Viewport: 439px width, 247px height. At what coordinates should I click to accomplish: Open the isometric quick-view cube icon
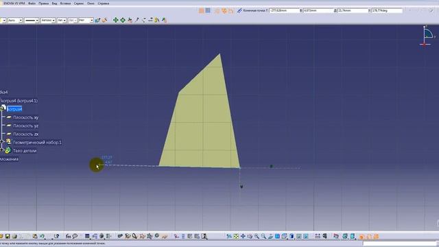tap(284, 236)
